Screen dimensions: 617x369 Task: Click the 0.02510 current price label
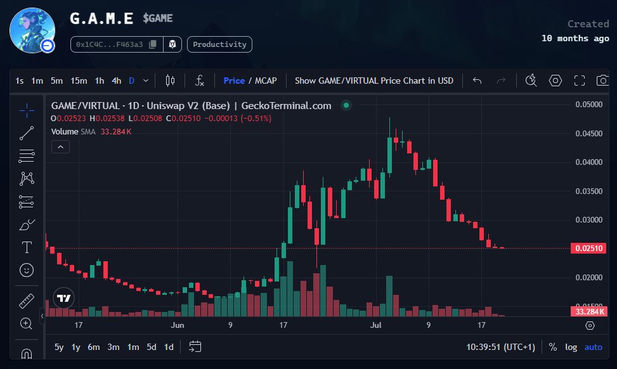pyautogui.click(x=588, y=249)
